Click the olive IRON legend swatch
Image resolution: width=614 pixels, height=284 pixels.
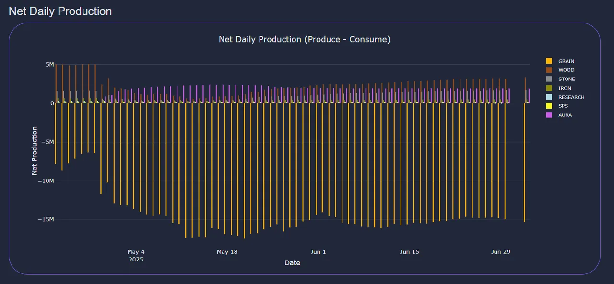(549, 88)
